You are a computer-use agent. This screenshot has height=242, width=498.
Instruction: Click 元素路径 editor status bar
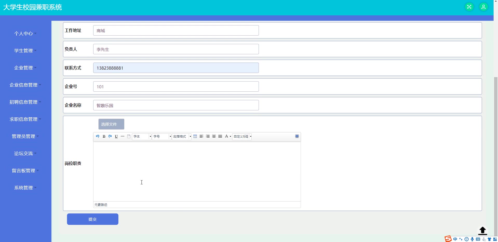[x=197, y=205]
